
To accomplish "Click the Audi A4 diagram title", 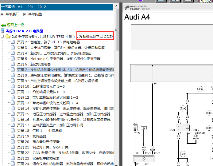I will point(137,17).
